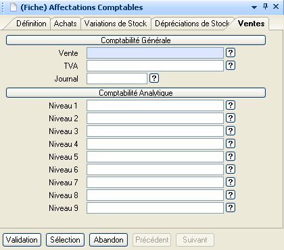Switch to the Achats tab
Screen dimensions: 284x250
coord(65,24)
